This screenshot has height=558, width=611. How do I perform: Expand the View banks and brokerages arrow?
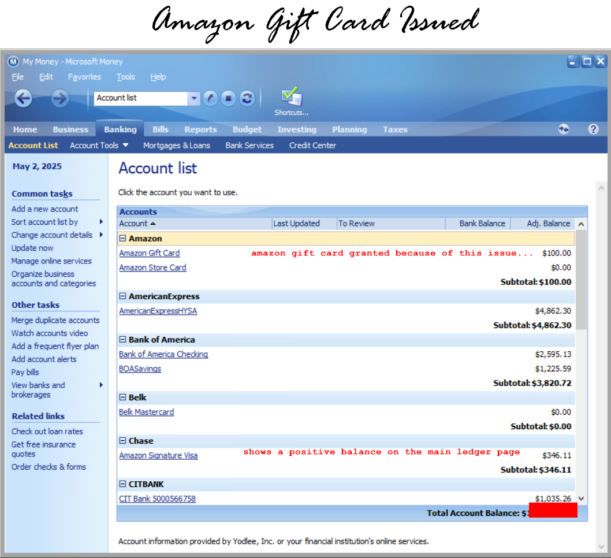pyautogui.click(x=101, y=385)
